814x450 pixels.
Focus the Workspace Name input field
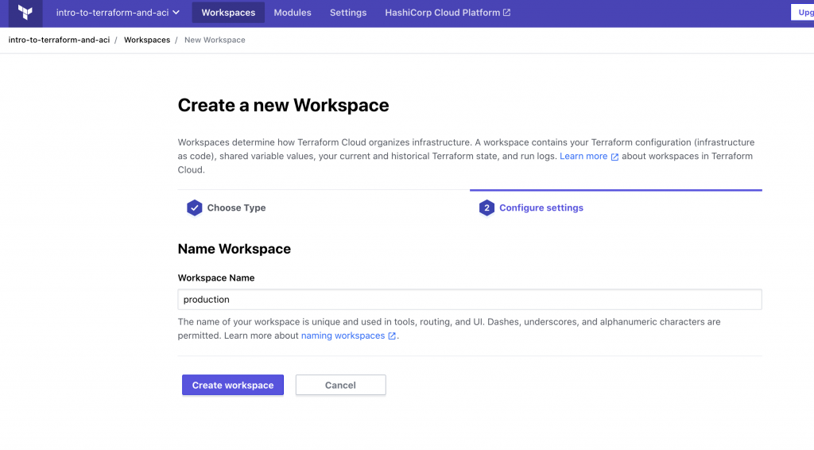pyautogui.click(x=469, y=300)
